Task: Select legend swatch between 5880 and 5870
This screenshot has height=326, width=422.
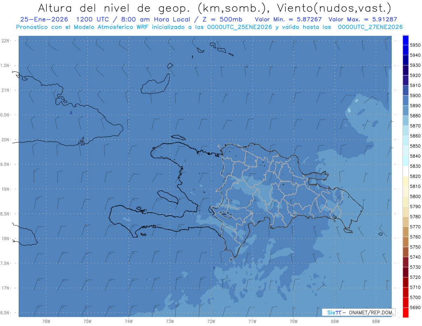Action: click(x=405, y=121)
